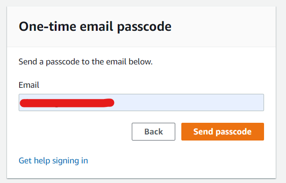The height and width of the screenshot is (183, 286).
Task: Click the word help in the bottom link
Action: click(42, 161)
